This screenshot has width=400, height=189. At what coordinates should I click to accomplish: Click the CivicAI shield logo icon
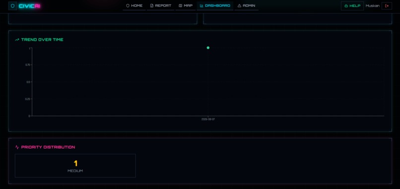coord(12,6)
